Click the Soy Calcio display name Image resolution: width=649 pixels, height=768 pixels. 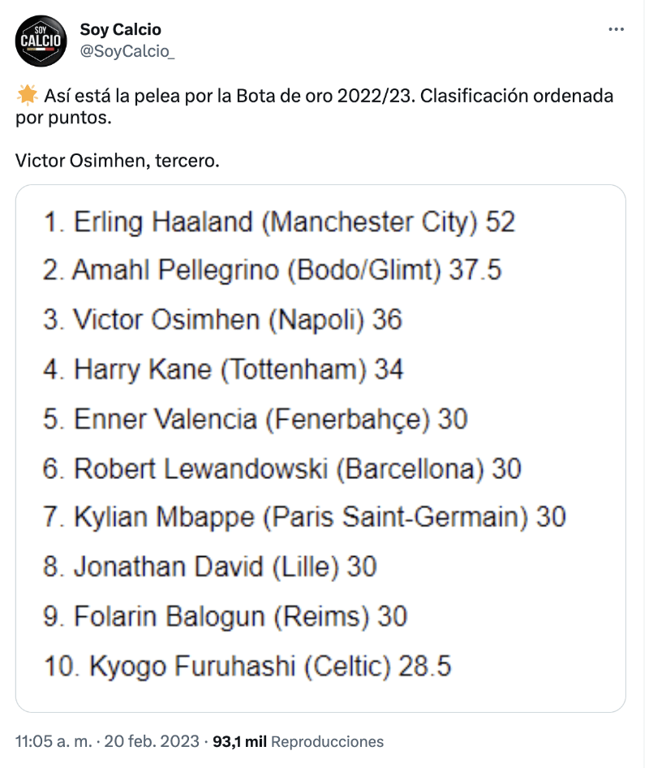point(120,29)
